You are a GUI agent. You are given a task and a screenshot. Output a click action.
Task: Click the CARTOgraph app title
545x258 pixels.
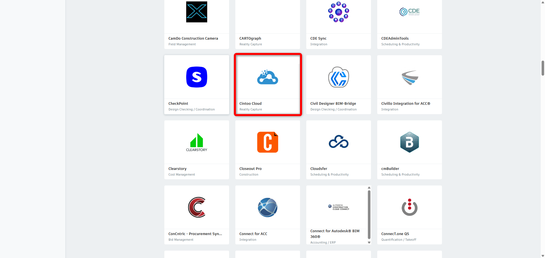(250, 39)
